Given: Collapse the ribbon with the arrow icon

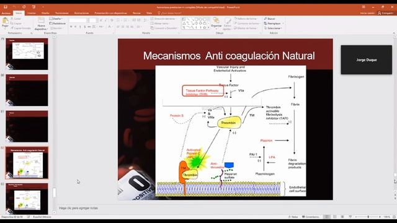Looking at the screenshot, I should [394, 33].
